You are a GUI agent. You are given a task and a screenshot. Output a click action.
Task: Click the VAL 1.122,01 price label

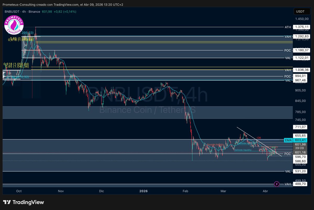(x=301, y=58)
